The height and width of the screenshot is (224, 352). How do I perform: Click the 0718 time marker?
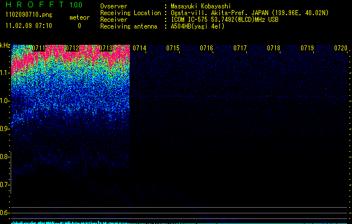coord(274,48)
